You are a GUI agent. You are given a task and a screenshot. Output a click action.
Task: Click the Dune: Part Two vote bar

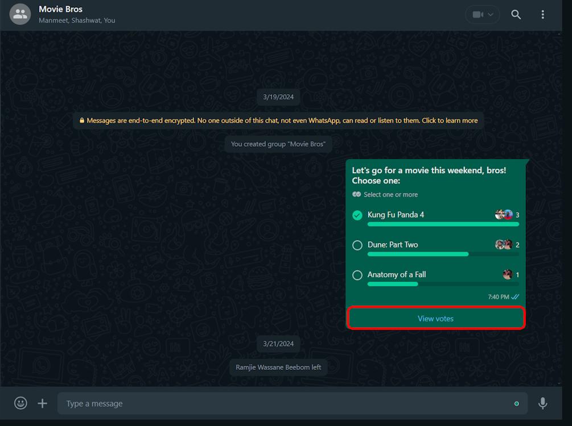click(443, 254)
